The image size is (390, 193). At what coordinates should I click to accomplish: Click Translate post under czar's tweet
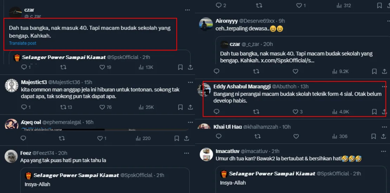pos(22,43)
